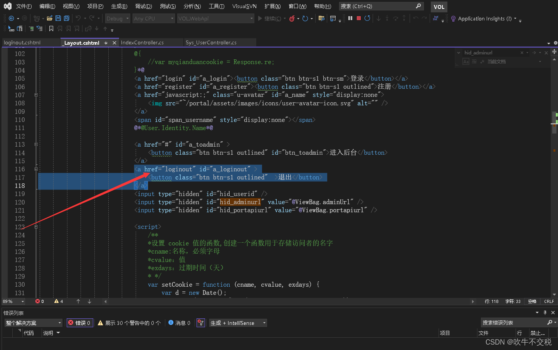Collapse the code block at line 107

[x=36, y=95]
